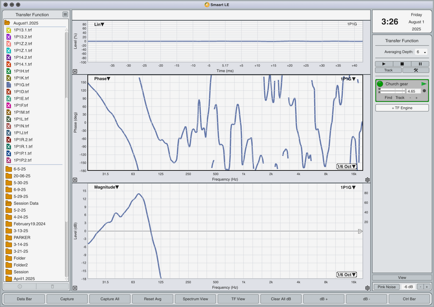Toggle visibility of trace 1P1H.trf
Viewport: 434px width, 307px height.
(x=8, y=71)
